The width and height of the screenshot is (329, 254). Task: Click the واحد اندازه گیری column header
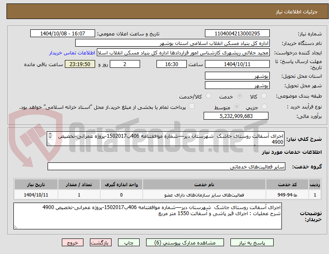pos(121,184)
